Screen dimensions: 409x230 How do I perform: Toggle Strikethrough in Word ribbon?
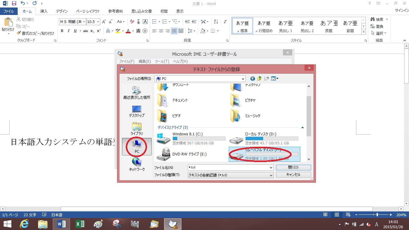(86, 31)
